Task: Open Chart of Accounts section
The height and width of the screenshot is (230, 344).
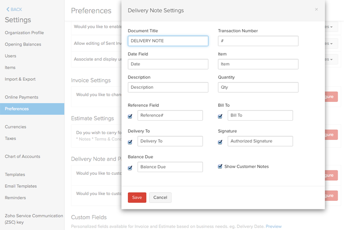Action: (x=22, y=156)
